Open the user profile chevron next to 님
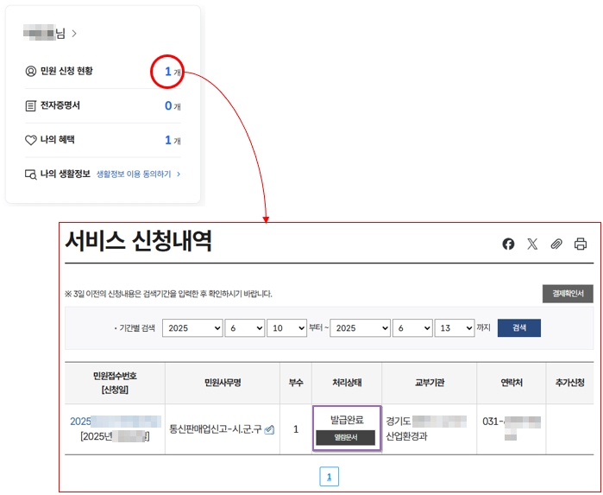Image resolution: width=603 pixels, height=495 pixels. pos(74,34)
